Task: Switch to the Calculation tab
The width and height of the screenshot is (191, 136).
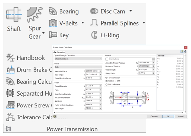Action: coord(59,52)
